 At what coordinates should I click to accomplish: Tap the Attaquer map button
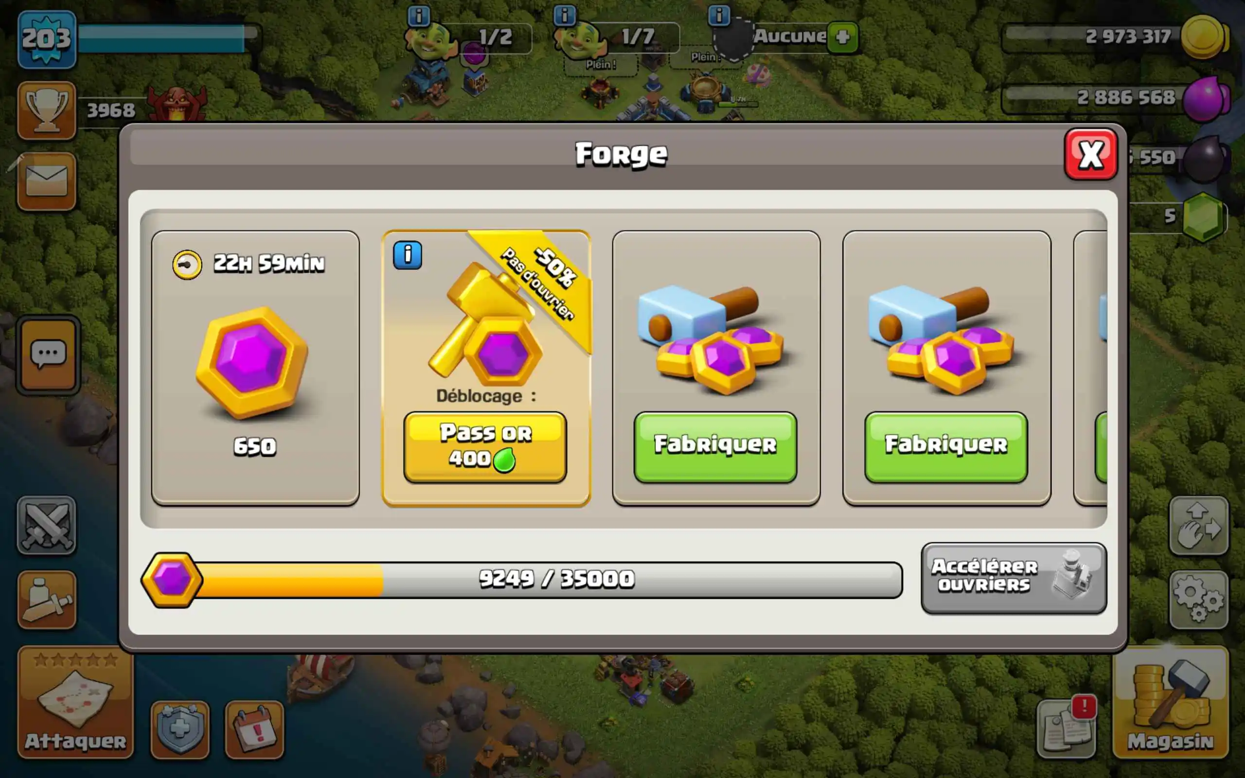click(x=76, y=702)
